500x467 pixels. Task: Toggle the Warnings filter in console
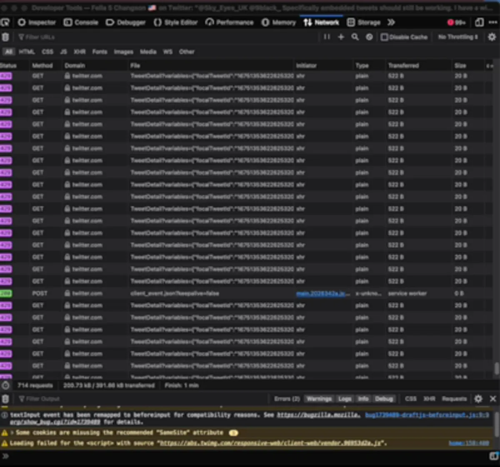[x=319, y=399]
